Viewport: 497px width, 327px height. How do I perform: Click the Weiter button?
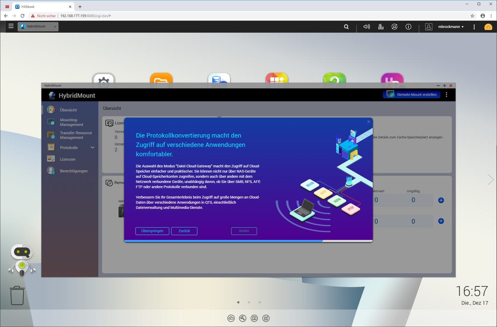[x=244, y=231]
